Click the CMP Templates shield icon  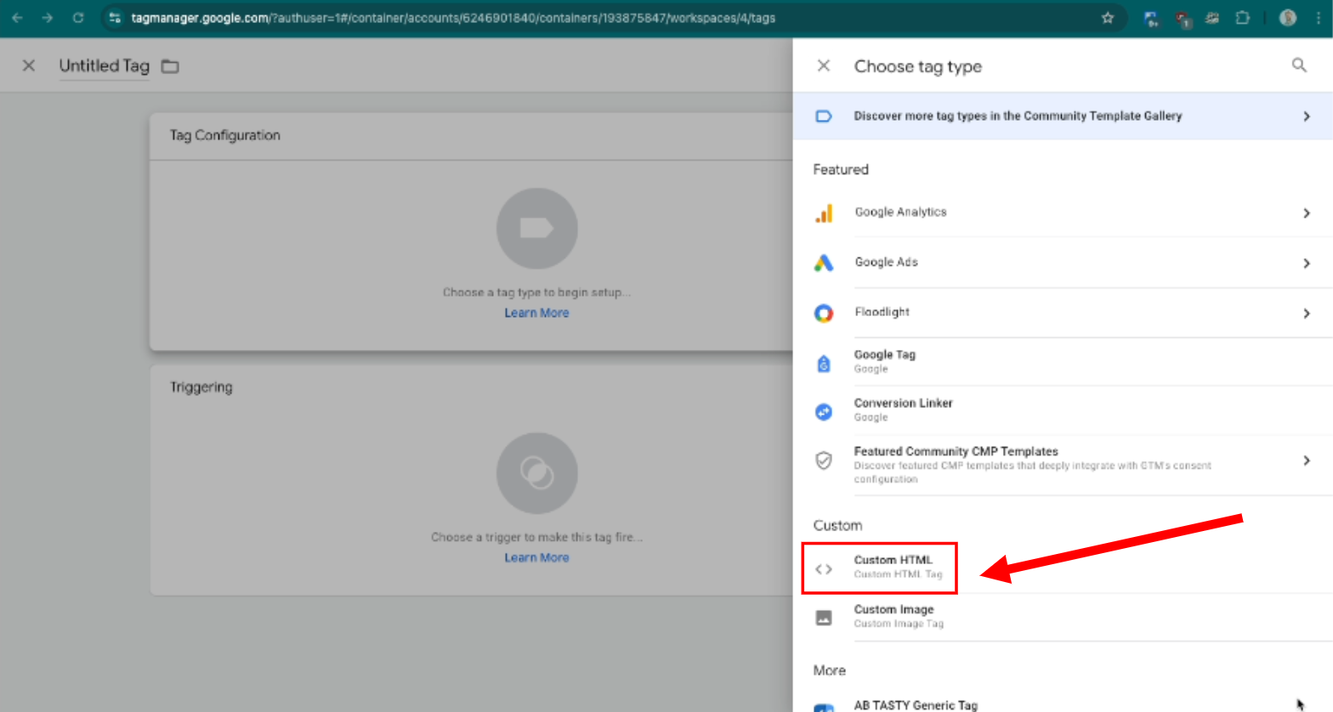coord(823,461)
